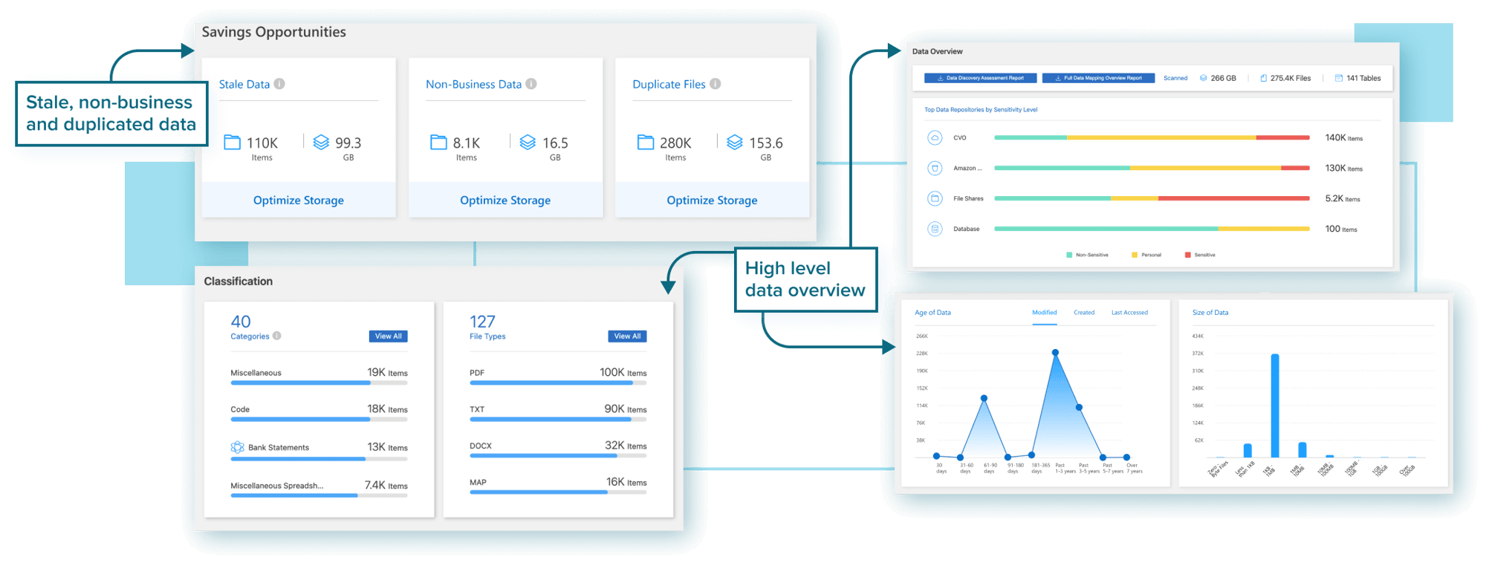Click the Stale Data info icon

pyautogui.click(x=279, y=84)
